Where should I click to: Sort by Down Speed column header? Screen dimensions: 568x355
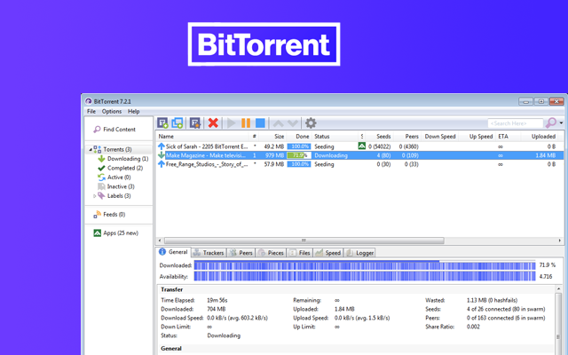440,137
